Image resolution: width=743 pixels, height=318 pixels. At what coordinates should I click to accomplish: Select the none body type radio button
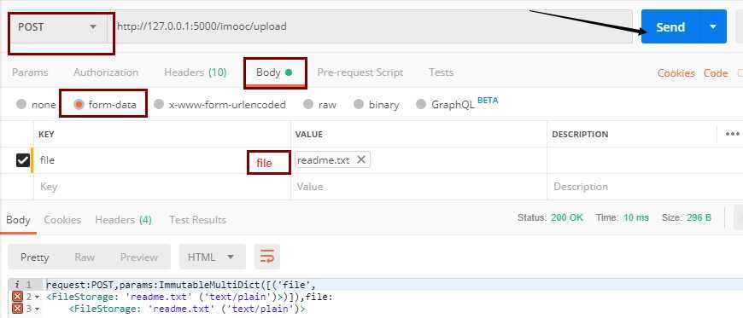[x=21, y=105]
